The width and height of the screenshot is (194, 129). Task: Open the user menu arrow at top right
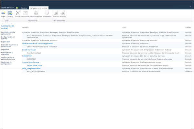[x=190, y=6]
